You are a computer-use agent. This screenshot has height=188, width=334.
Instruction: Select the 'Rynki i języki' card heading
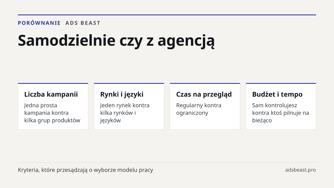[x=122, y=94]
